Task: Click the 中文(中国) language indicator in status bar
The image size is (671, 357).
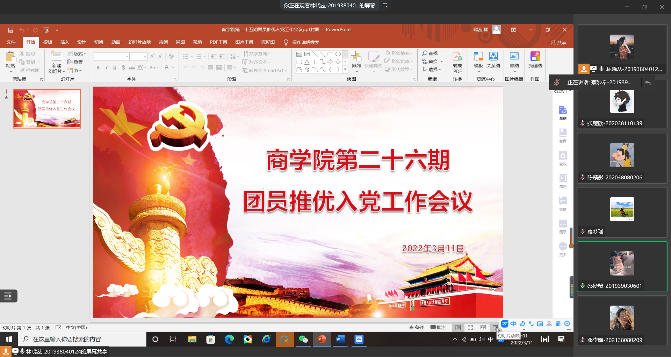Action: (x=77, y=328)
